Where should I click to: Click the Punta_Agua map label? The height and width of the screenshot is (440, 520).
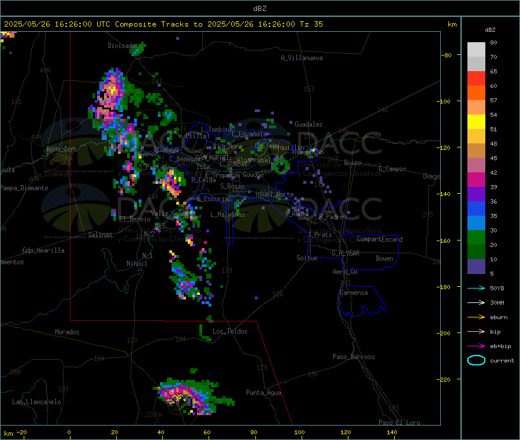tap(263, 393)
